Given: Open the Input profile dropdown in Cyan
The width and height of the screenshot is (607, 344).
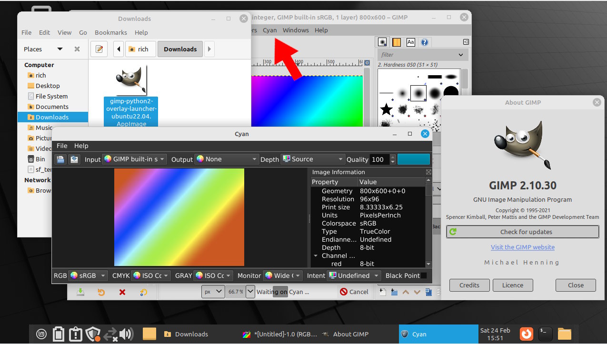Looking at the screenshot, I should tap(134, 159).
